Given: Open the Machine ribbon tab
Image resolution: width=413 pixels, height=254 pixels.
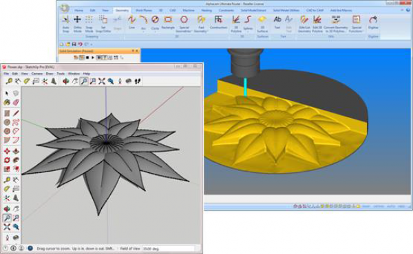Looking at the screenshot, I should click(x=189, y=10).
